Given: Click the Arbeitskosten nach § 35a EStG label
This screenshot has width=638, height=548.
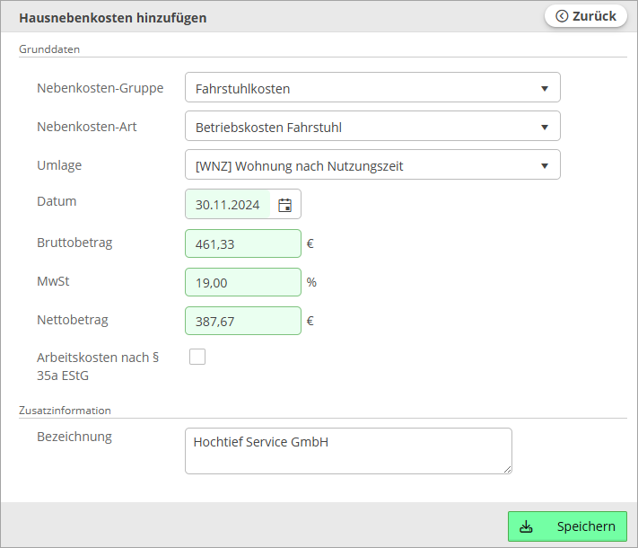Looking at the screenshot, I should coord(98,367).
